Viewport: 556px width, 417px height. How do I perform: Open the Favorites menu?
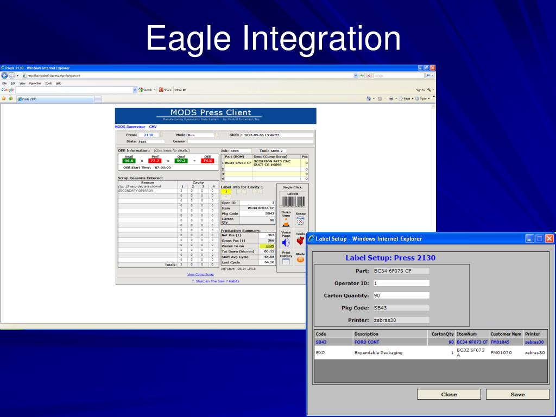click(x=35, y=83)
